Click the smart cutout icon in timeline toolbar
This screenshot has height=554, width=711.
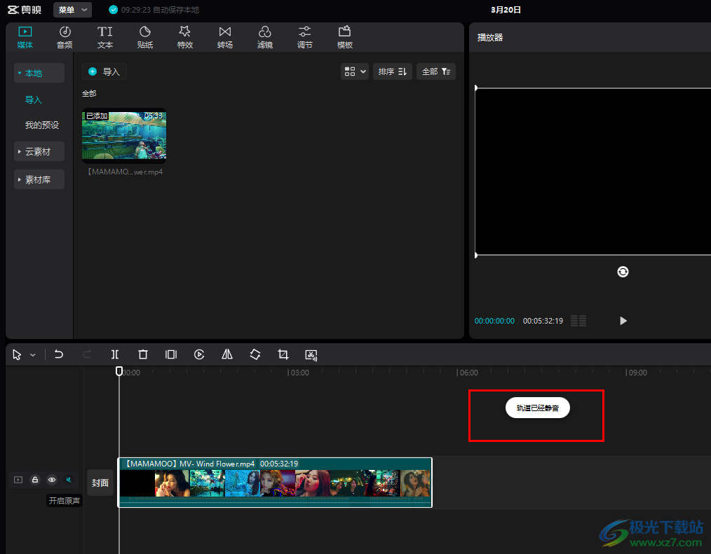click(311, 355)
